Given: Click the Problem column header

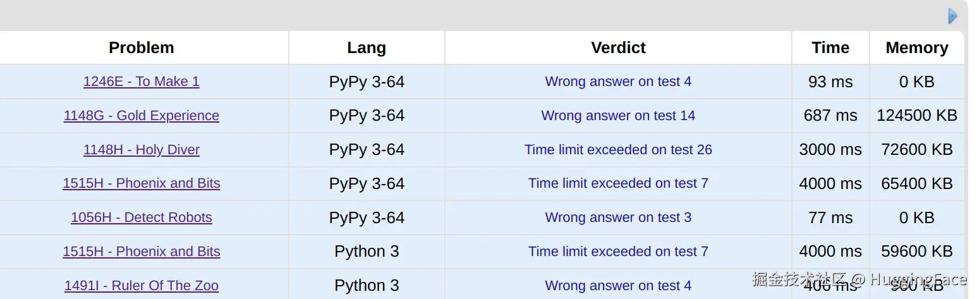Looking at the screenshot, I should point(142,48).
